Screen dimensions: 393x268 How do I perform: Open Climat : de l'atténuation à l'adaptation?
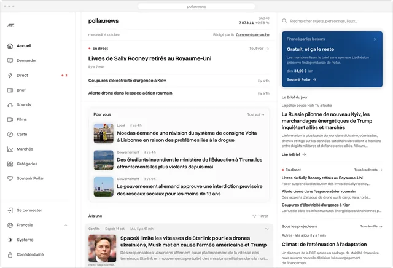click(x=324, y=245)
